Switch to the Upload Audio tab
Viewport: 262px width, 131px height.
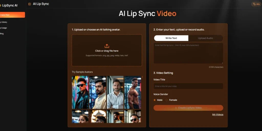pyautogui.click(x=205, y=38)
